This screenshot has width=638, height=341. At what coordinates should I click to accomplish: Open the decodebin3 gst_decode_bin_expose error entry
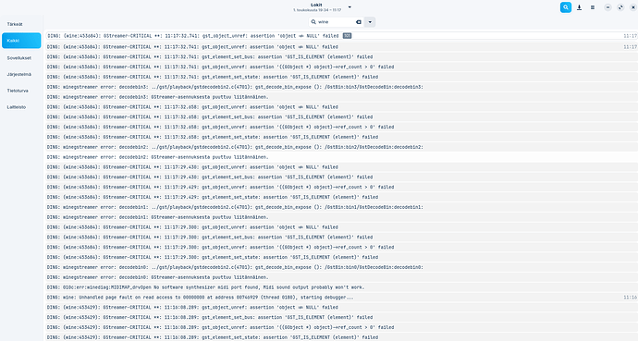coord(341,87)
